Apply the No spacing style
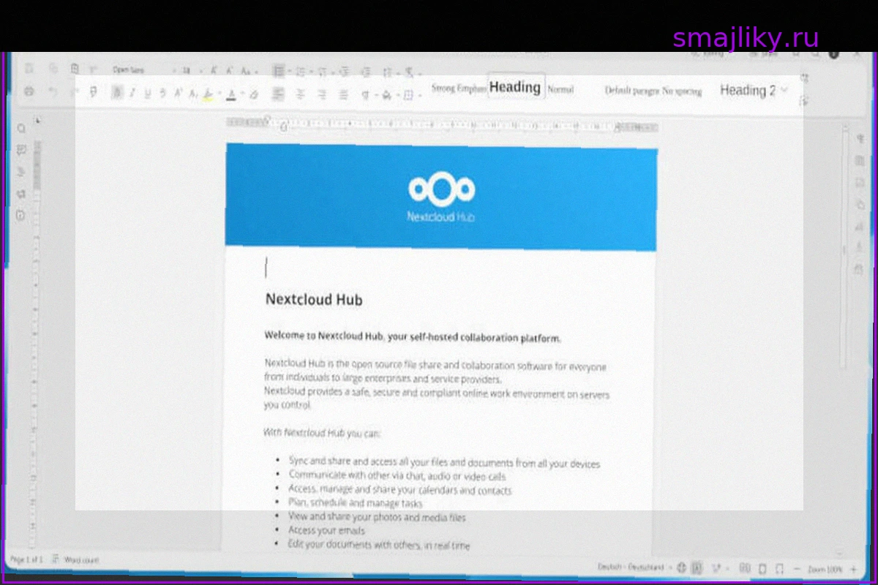This screenshot has width=878, height=585. (682, 91)
